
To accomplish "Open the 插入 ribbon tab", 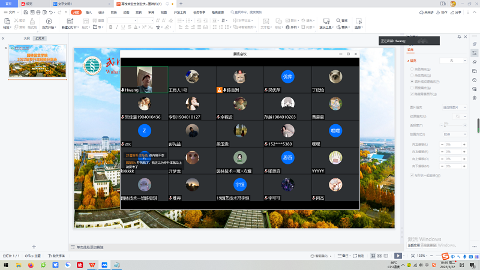I will pyautogui.click(x=89, y=12).
